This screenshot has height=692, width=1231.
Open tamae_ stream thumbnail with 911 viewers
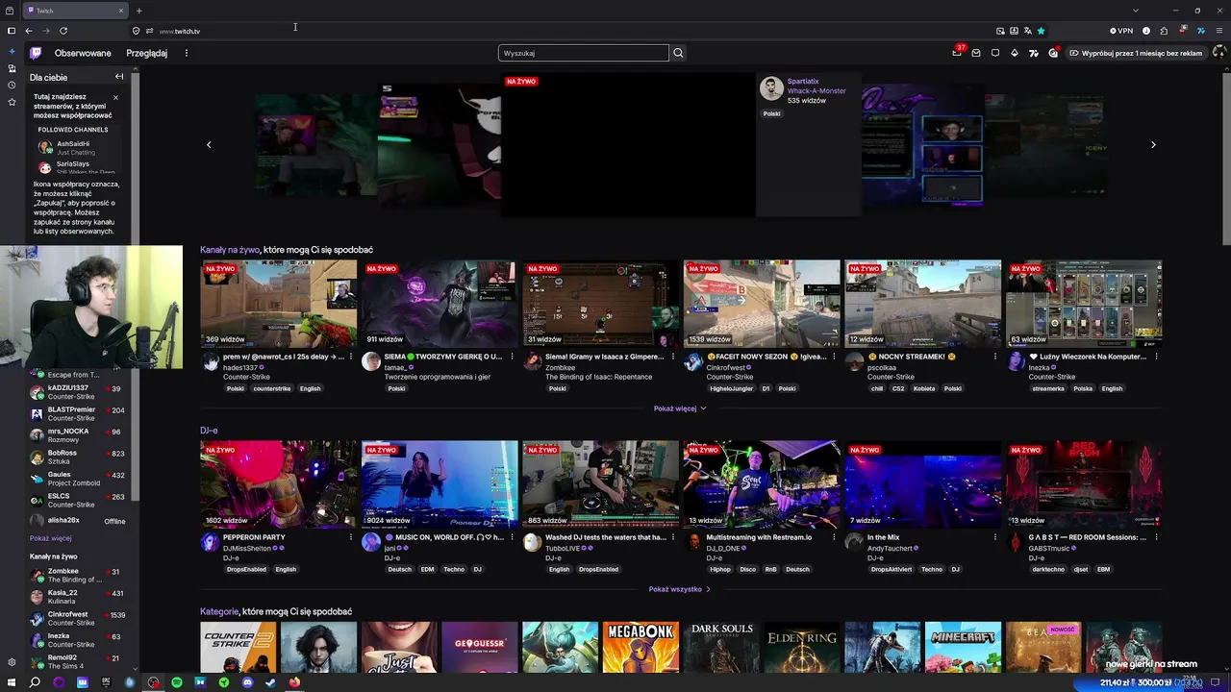tap(440, 304)
